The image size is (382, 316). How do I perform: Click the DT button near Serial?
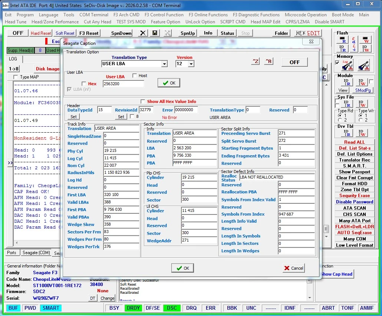tap(93, 298)
